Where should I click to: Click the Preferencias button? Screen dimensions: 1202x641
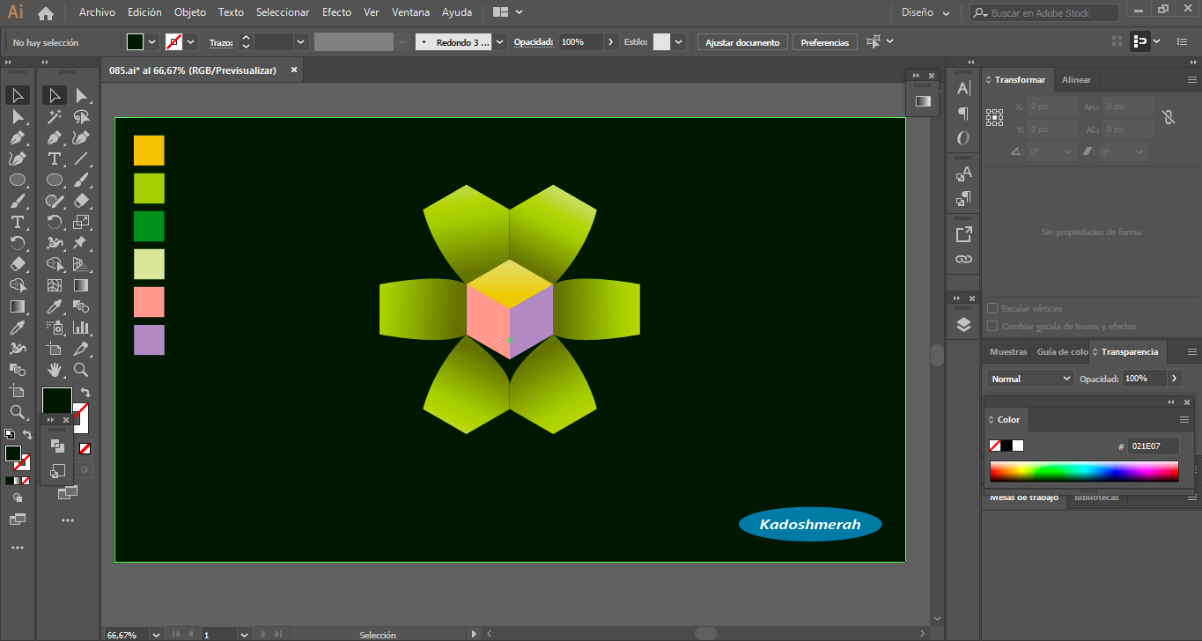coord(825,42)
